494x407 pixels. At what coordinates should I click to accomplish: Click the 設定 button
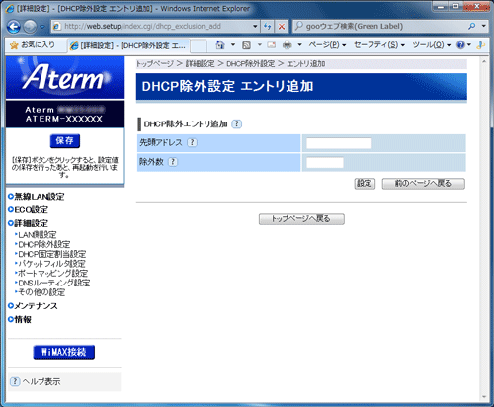coord(365,184)
